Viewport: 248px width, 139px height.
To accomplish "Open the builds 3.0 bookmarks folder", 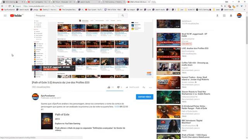I will tap(190, 10).
